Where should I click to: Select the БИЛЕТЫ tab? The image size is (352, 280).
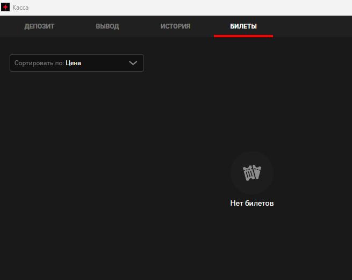243,26
